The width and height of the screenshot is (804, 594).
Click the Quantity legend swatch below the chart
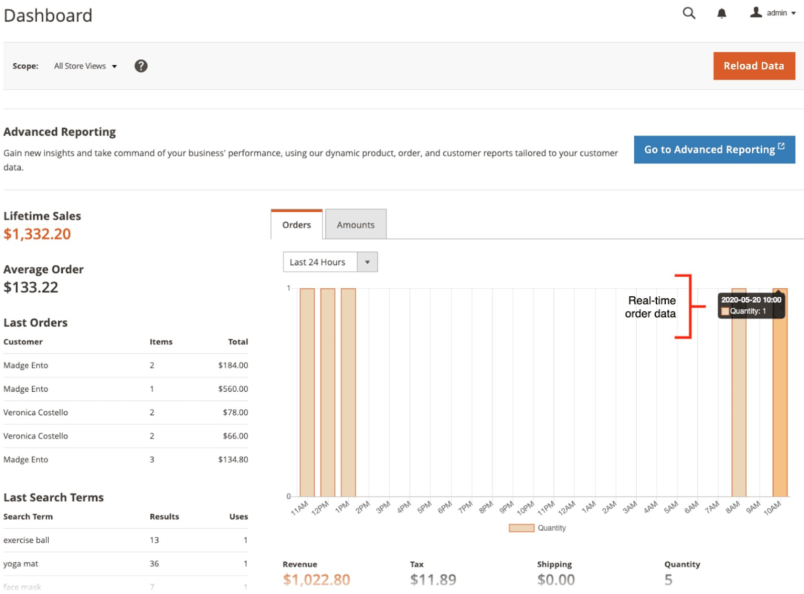click(x=521, y=527)
